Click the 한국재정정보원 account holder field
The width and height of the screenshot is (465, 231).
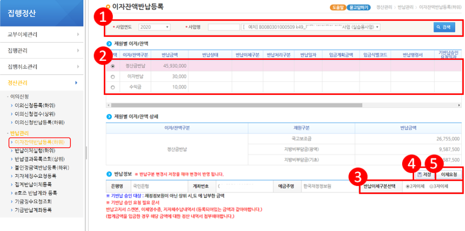330,186
